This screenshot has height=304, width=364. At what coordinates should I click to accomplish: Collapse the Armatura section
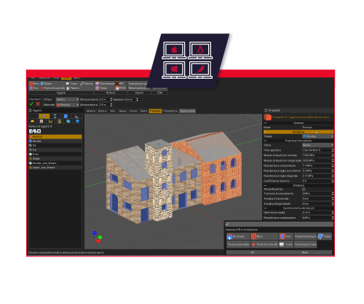(x=265, y=185)
